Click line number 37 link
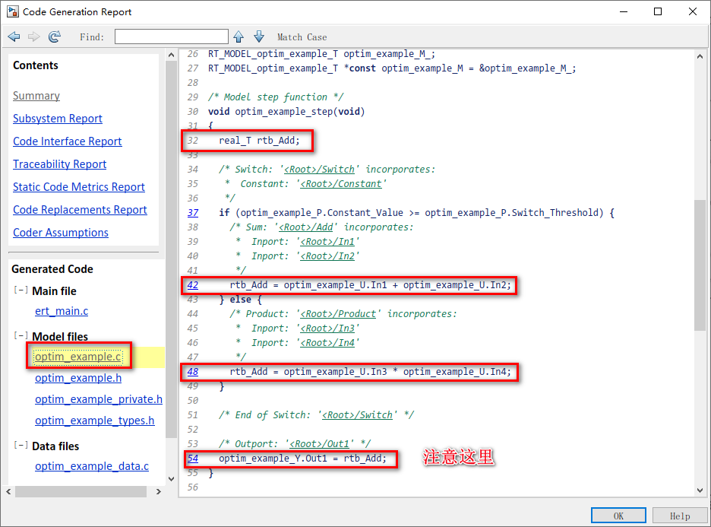 (x=193, y=212)
